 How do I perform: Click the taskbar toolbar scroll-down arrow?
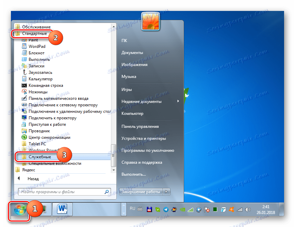pyautogui.click(x=124, y=213)
